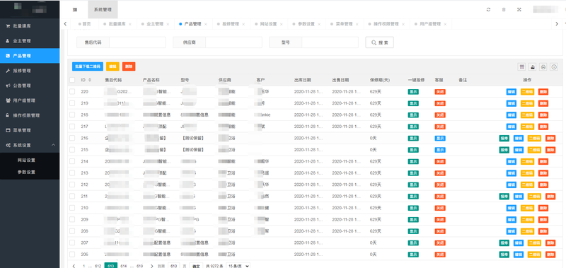This screenshot has height=268, width=566.
Task: Open 报修管理 from the sidebar
Action: [x=30, y=71]
